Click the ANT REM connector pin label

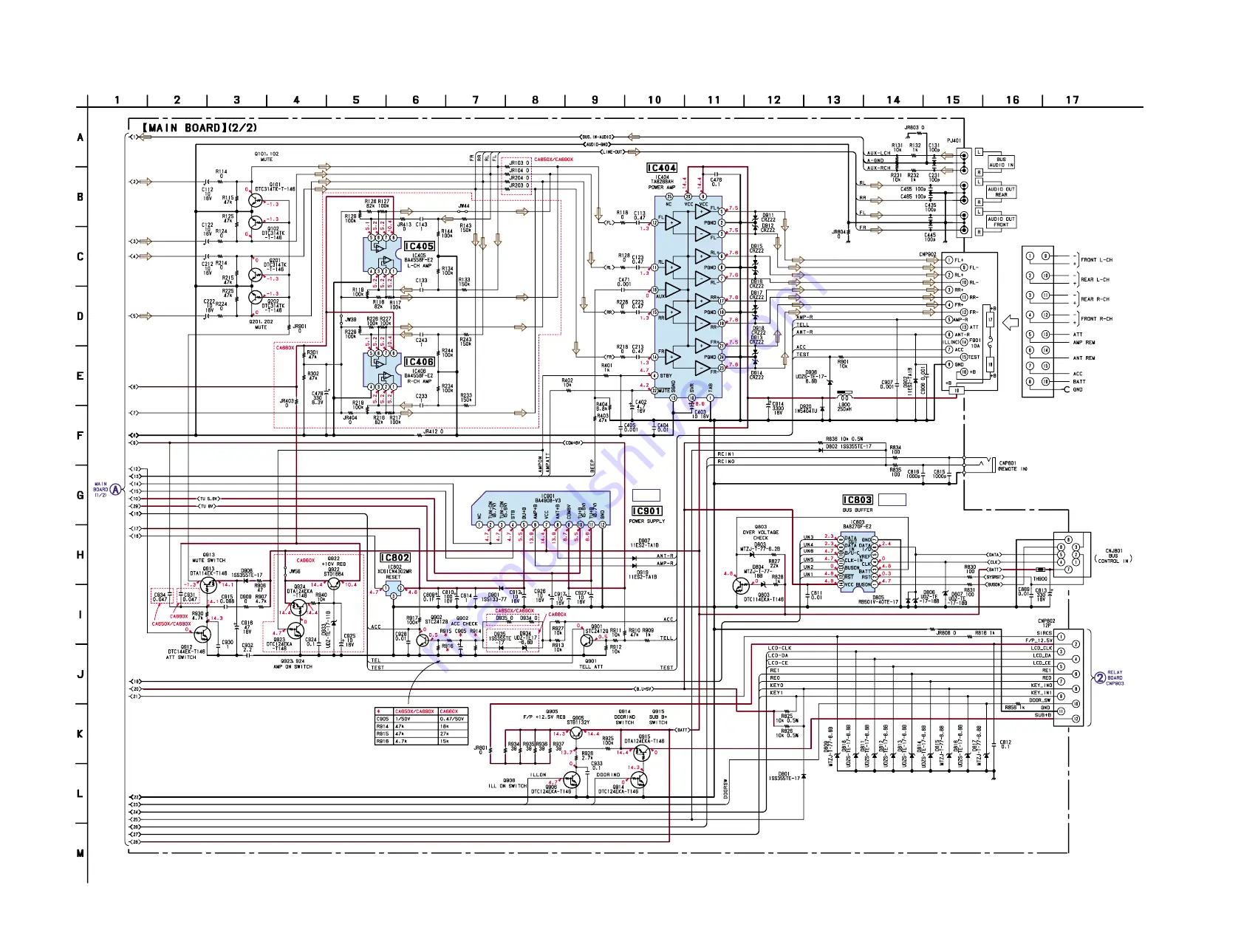point(1084,358)
